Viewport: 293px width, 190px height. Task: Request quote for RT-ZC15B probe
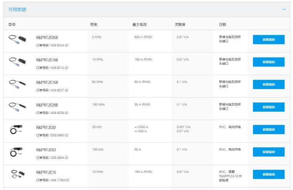point(269,85)
